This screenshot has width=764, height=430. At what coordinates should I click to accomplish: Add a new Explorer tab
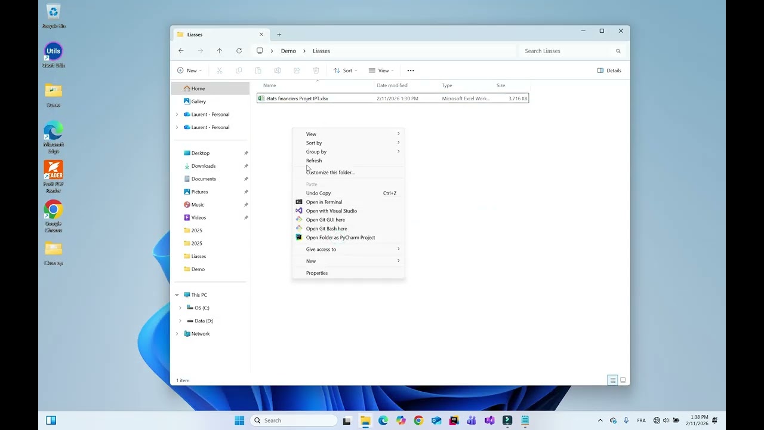click(x=279, y=35)
